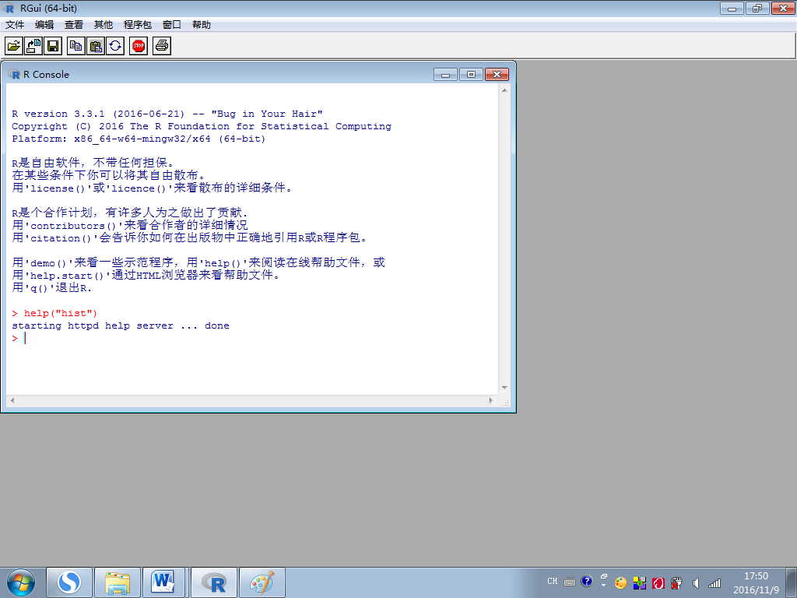This screenshot has width=797, height=598.
Task: Click the right arrow of the console horizontal scrollbar
Action: click(491, 401)
